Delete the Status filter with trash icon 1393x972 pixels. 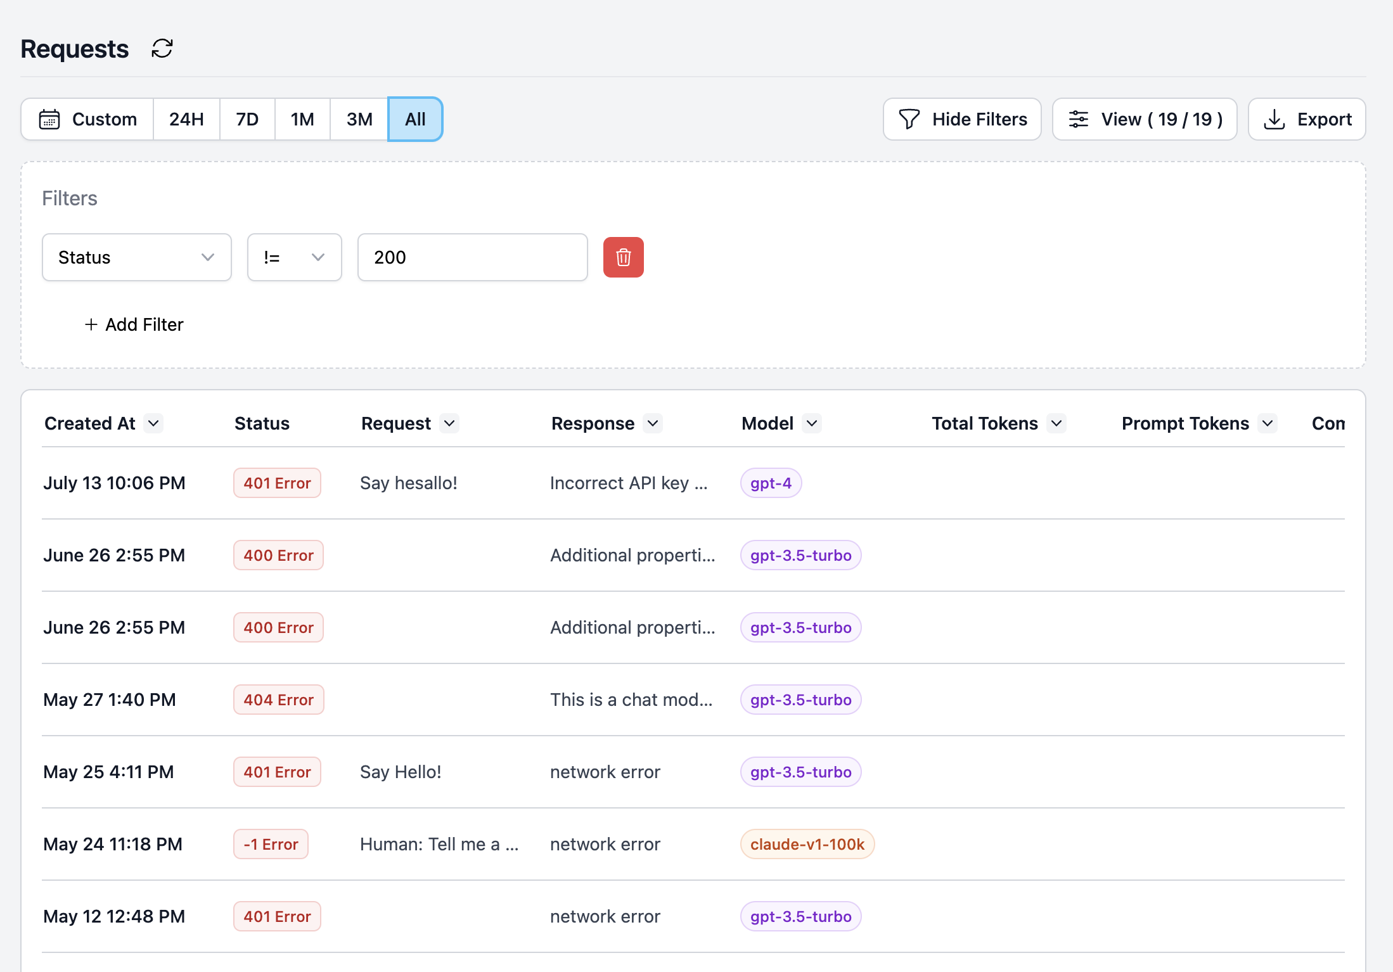623,257
